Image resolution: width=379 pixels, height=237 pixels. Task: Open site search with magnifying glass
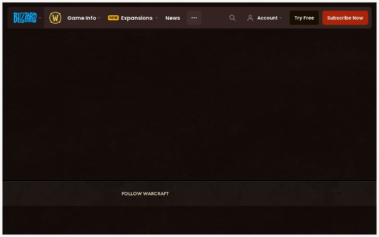(x=232, y=18)
